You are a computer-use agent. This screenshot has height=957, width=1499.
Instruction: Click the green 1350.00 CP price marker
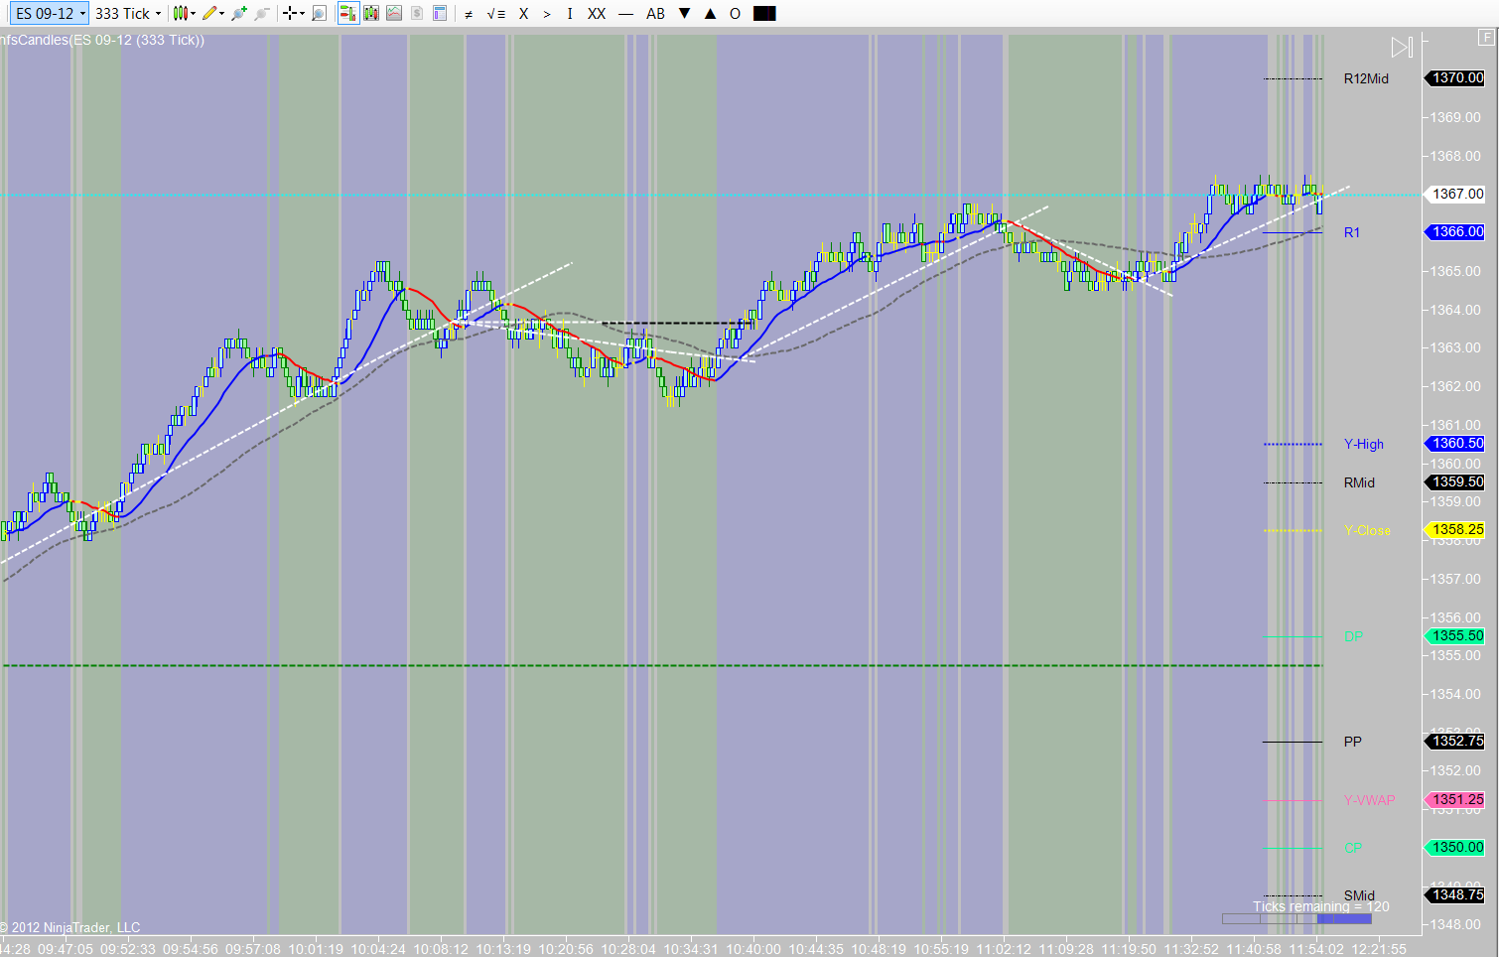click(x=1456, y=847)
